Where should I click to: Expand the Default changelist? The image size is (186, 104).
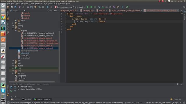click(x=18, y=87)
